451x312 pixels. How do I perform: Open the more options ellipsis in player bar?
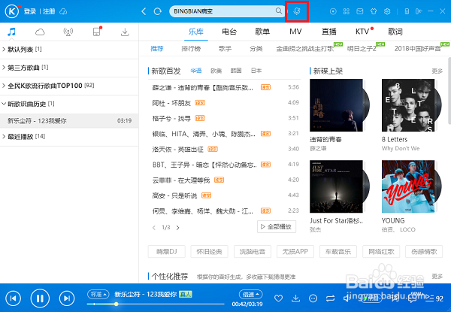pos(313,298)
